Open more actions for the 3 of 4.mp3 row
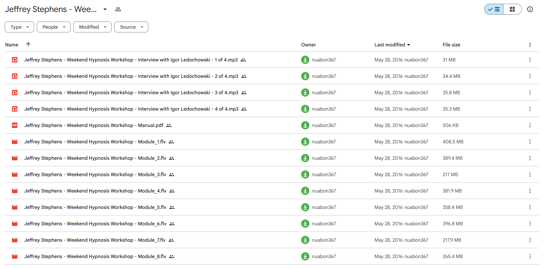The height and width of the screenshot is (269, 544). (x=530, y=93)
